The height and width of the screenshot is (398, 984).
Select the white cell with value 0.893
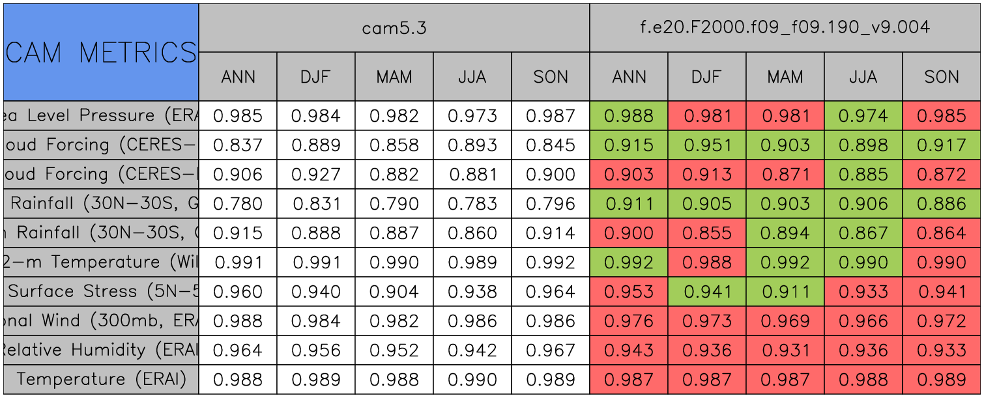coord(472,145)
